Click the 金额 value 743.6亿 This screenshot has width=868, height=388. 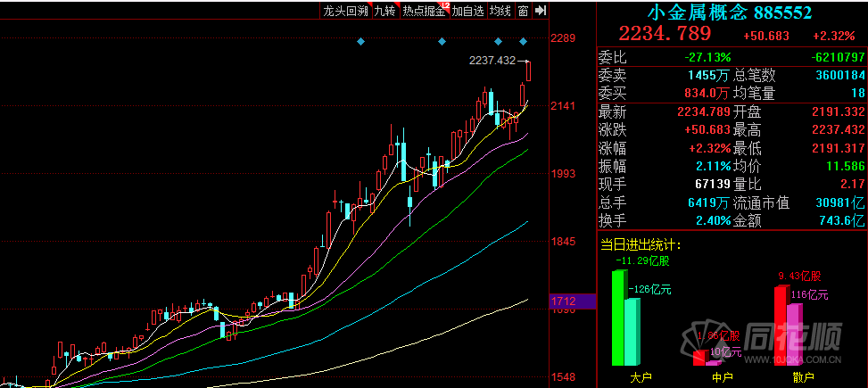843,220
